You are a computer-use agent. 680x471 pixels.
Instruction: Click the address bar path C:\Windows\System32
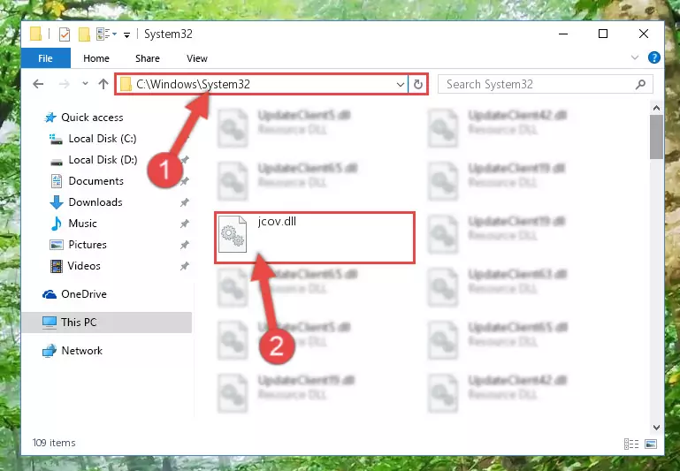coord(193,84)
